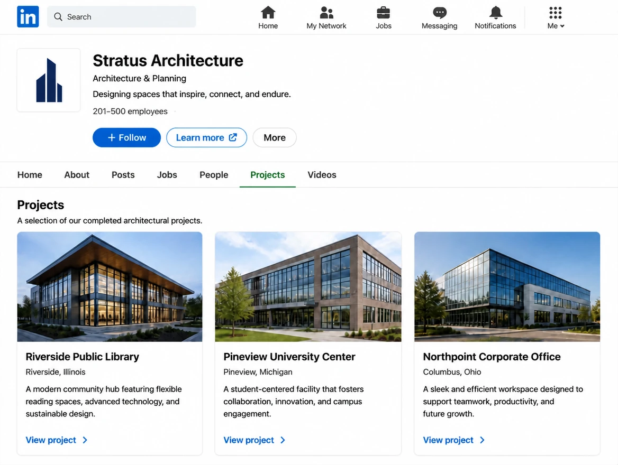Viewport: 618px width, 465px height.
Task: Click chevron beside Riverside's View project
Action: (85, 440)
